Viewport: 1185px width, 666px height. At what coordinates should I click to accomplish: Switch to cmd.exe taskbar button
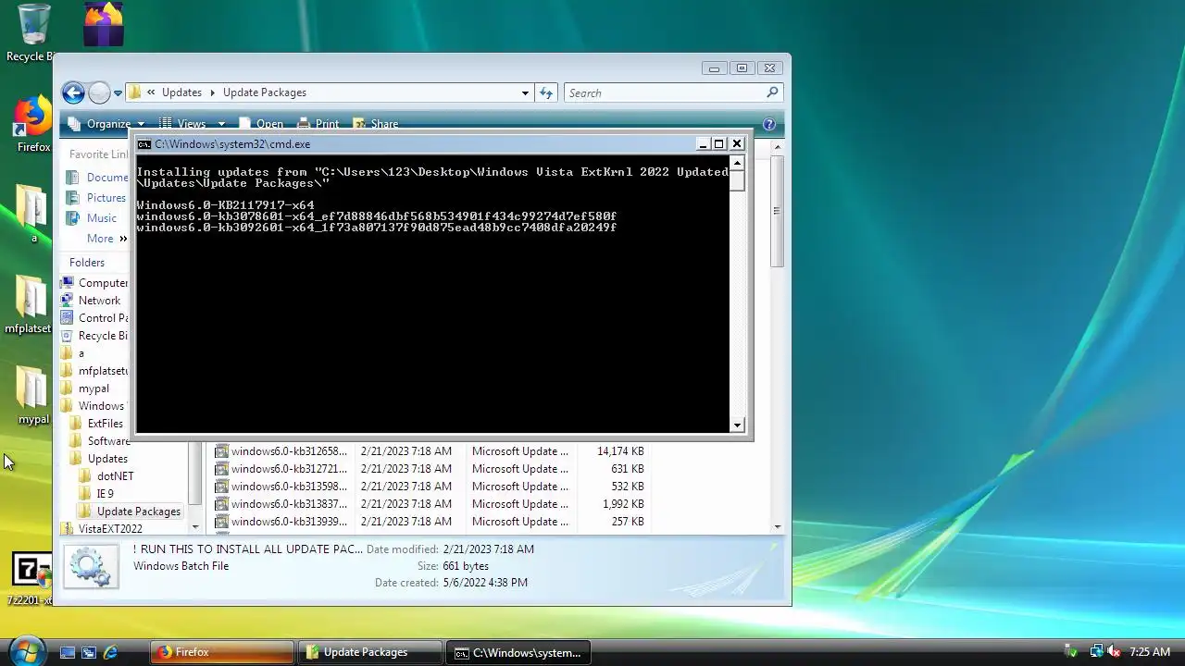[x=518, y=652]
